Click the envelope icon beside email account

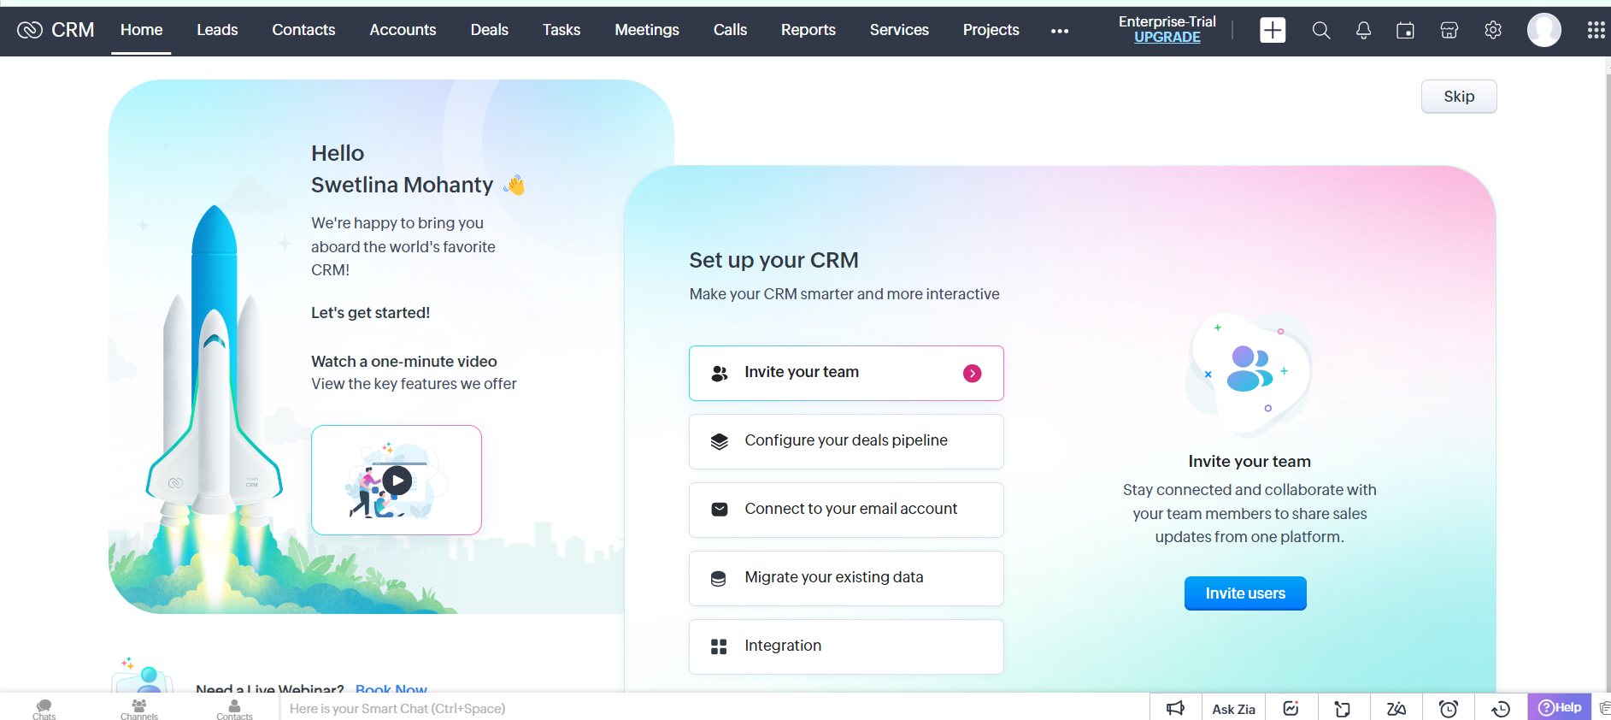tap(720, 510)
